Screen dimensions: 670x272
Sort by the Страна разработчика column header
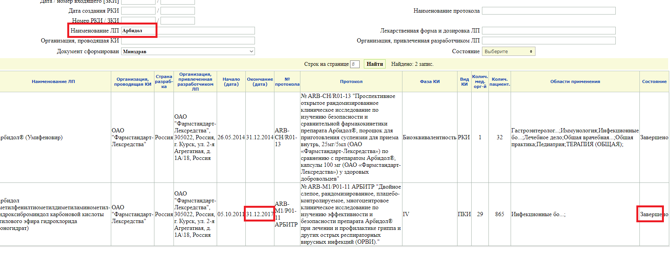[164, 81]
